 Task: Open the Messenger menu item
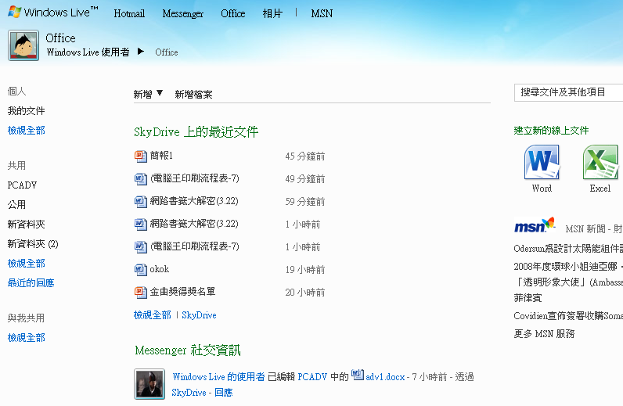pos(183,13)
